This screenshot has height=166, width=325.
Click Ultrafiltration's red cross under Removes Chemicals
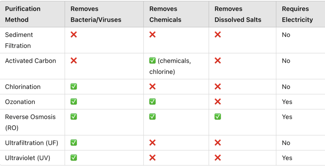[152, 143]
